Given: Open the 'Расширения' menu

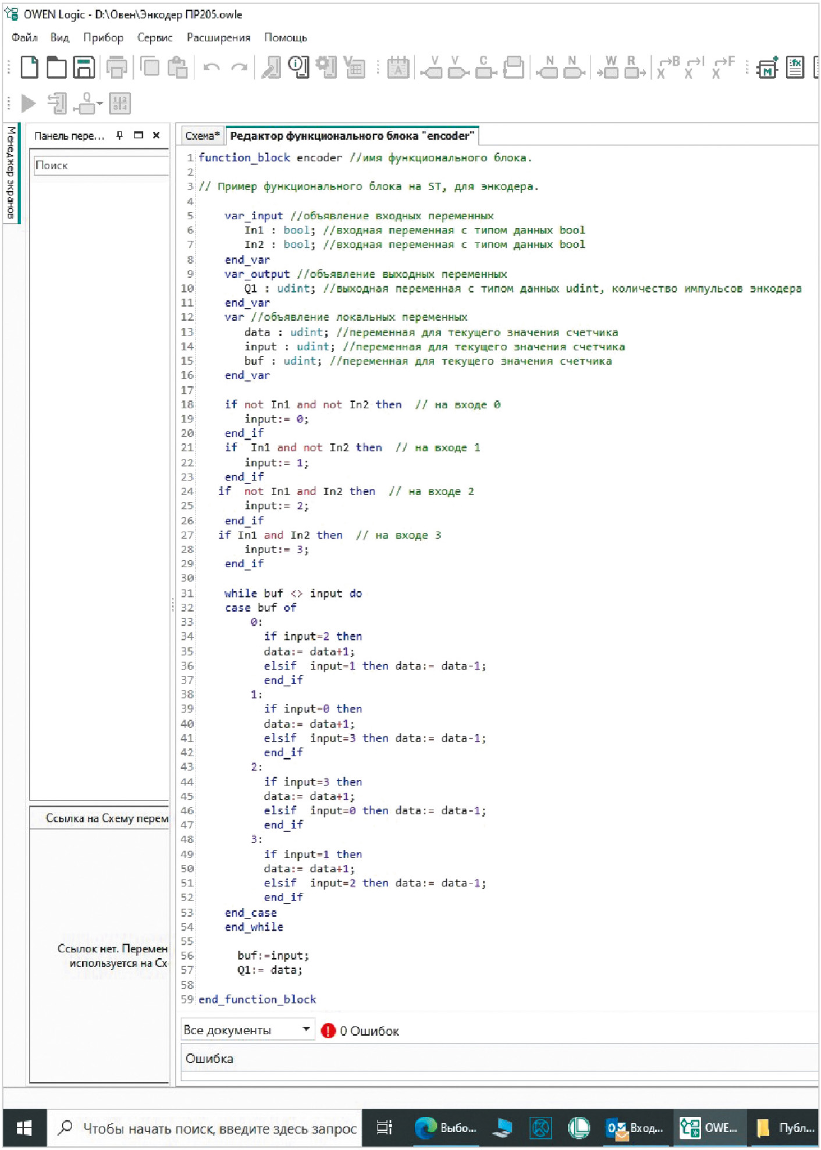Looking at the screenshot, I should 218,38.
